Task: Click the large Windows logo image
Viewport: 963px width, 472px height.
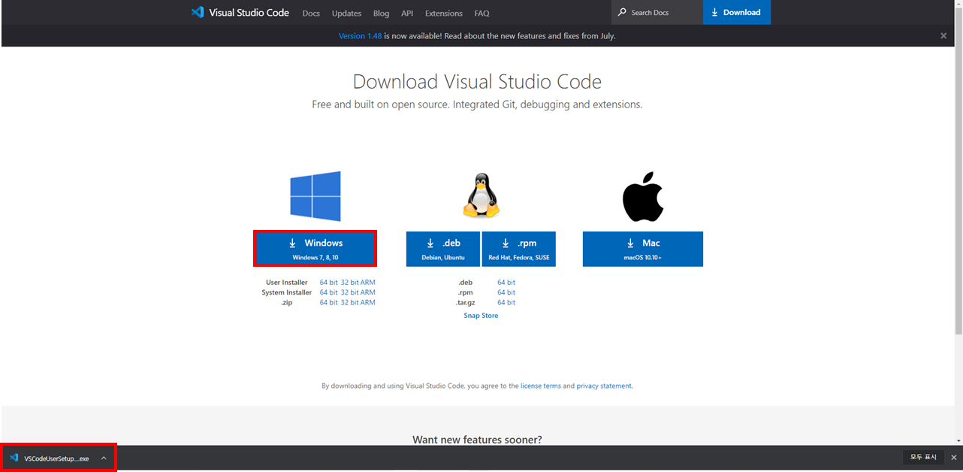Action: 315,196
